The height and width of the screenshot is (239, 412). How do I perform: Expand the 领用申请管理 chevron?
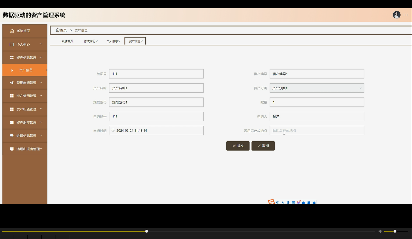(41, 82)
